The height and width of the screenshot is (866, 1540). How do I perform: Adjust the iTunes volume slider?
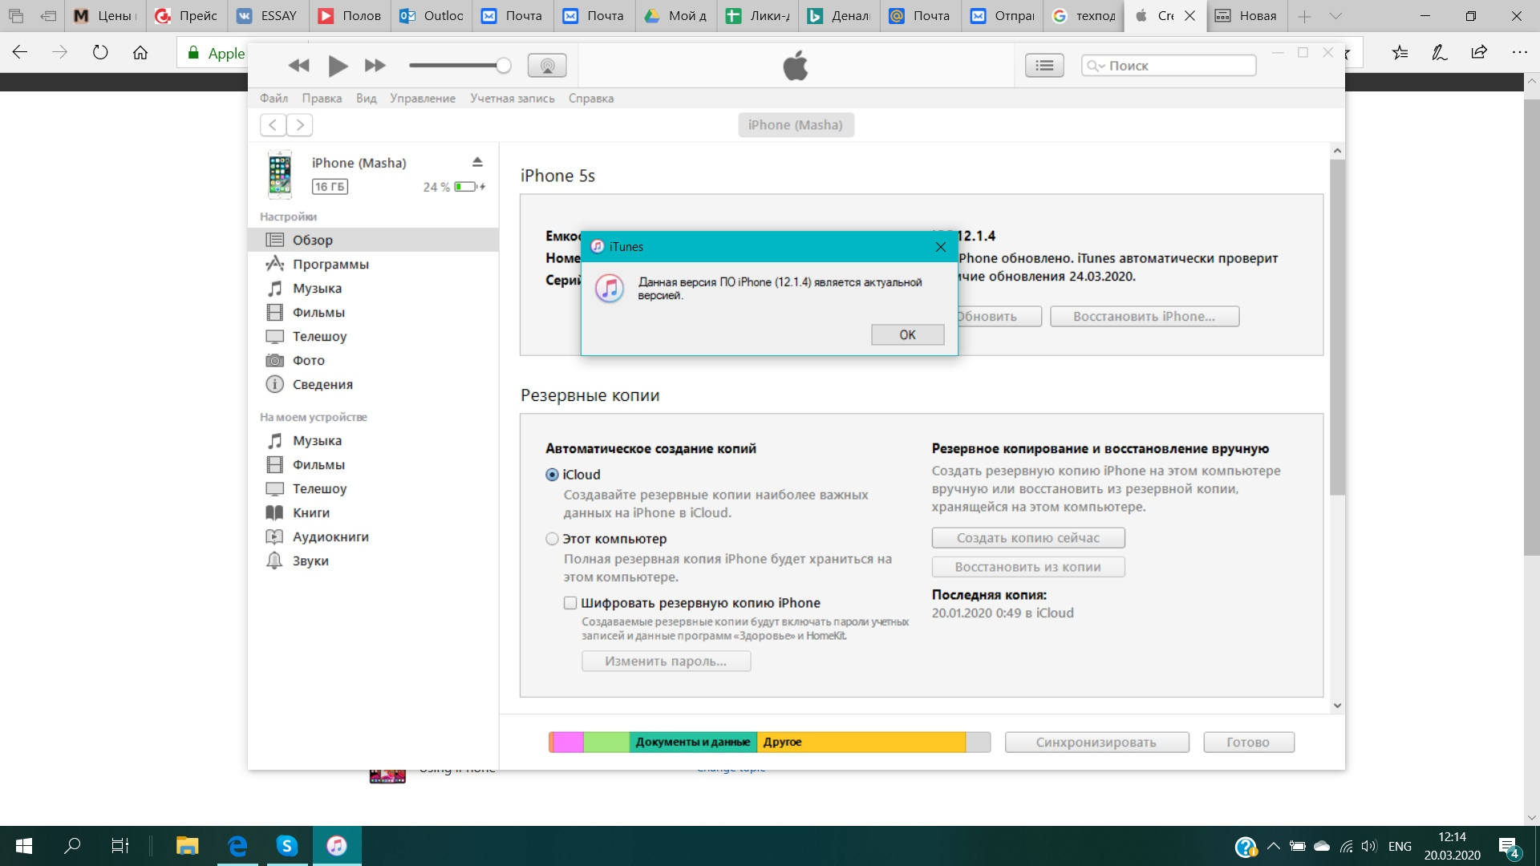pyautogui.click(x=460, y=66)
